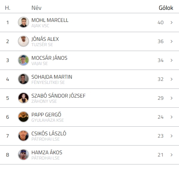Select Mocsár János's avatar picture
Image resolution: width=179 pixels, height=169 pixels.
(x=23, y=60)
